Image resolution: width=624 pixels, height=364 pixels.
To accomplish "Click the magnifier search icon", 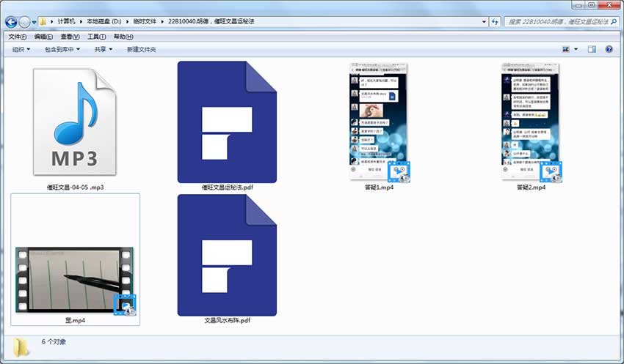I will tap(614, 21).
